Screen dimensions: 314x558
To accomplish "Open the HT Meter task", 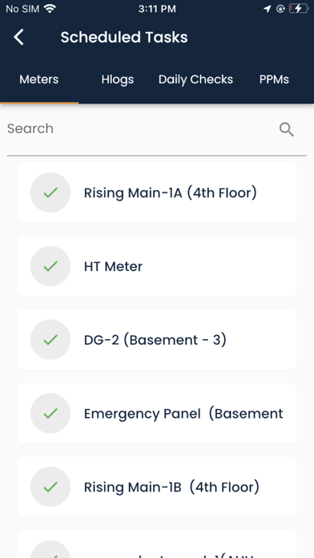I will point(157,266).
